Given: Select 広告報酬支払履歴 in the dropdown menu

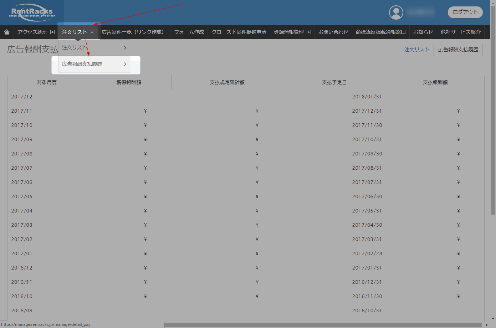Looking at the screenshot, I should click(82, 64).
